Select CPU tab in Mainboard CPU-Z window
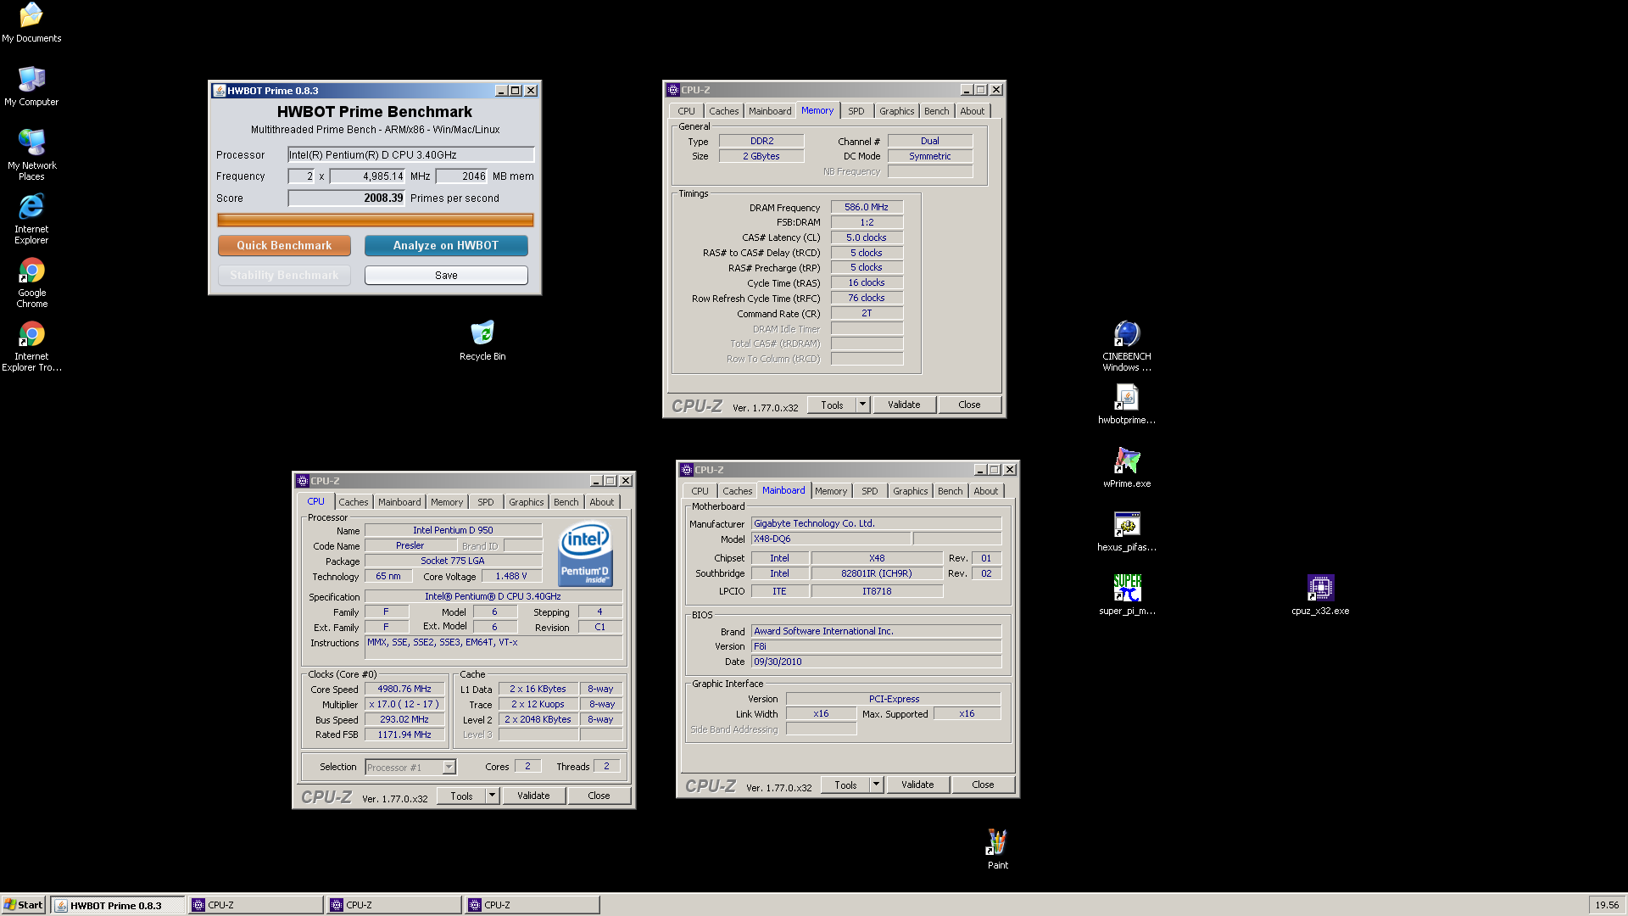The image size is (1628, 916). 700,491
